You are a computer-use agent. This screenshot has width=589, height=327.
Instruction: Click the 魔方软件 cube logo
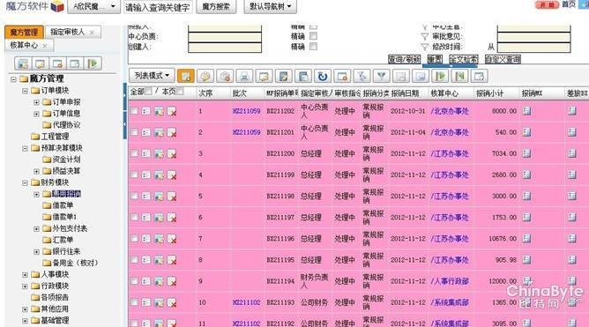[57, 6]
